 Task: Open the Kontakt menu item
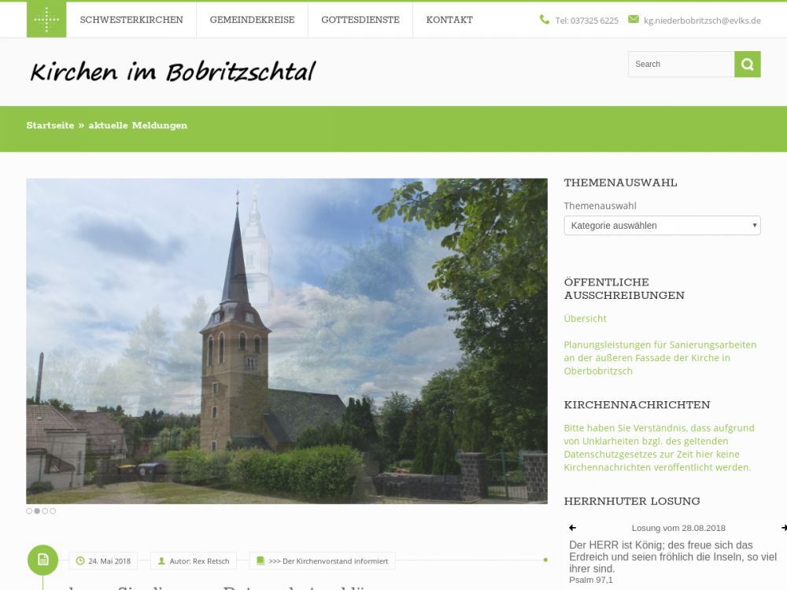click(x=449, y=20)
